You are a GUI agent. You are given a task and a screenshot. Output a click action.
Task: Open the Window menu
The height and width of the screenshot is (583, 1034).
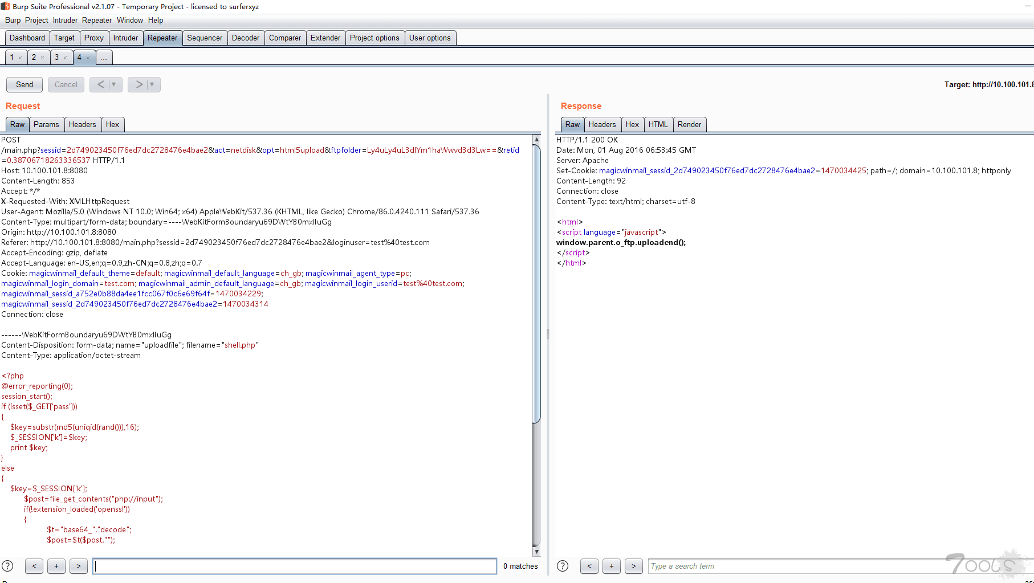tap(130, 20)
